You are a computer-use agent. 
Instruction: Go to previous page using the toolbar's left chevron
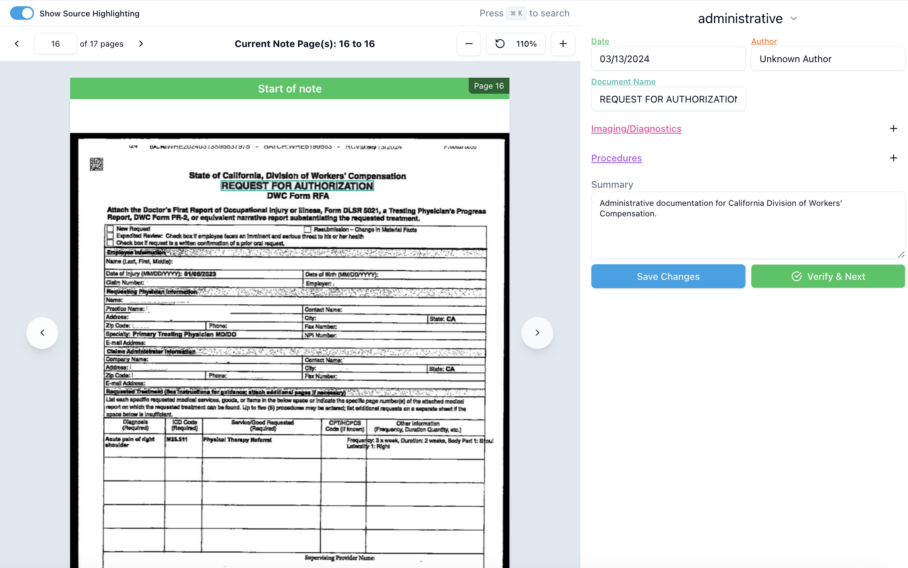click(17, 44)
